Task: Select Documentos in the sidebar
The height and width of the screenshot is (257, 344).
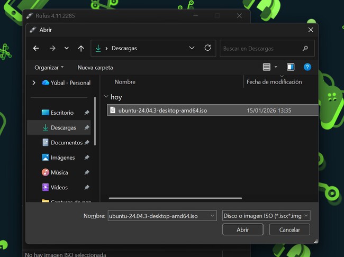Action: point(66,143)
